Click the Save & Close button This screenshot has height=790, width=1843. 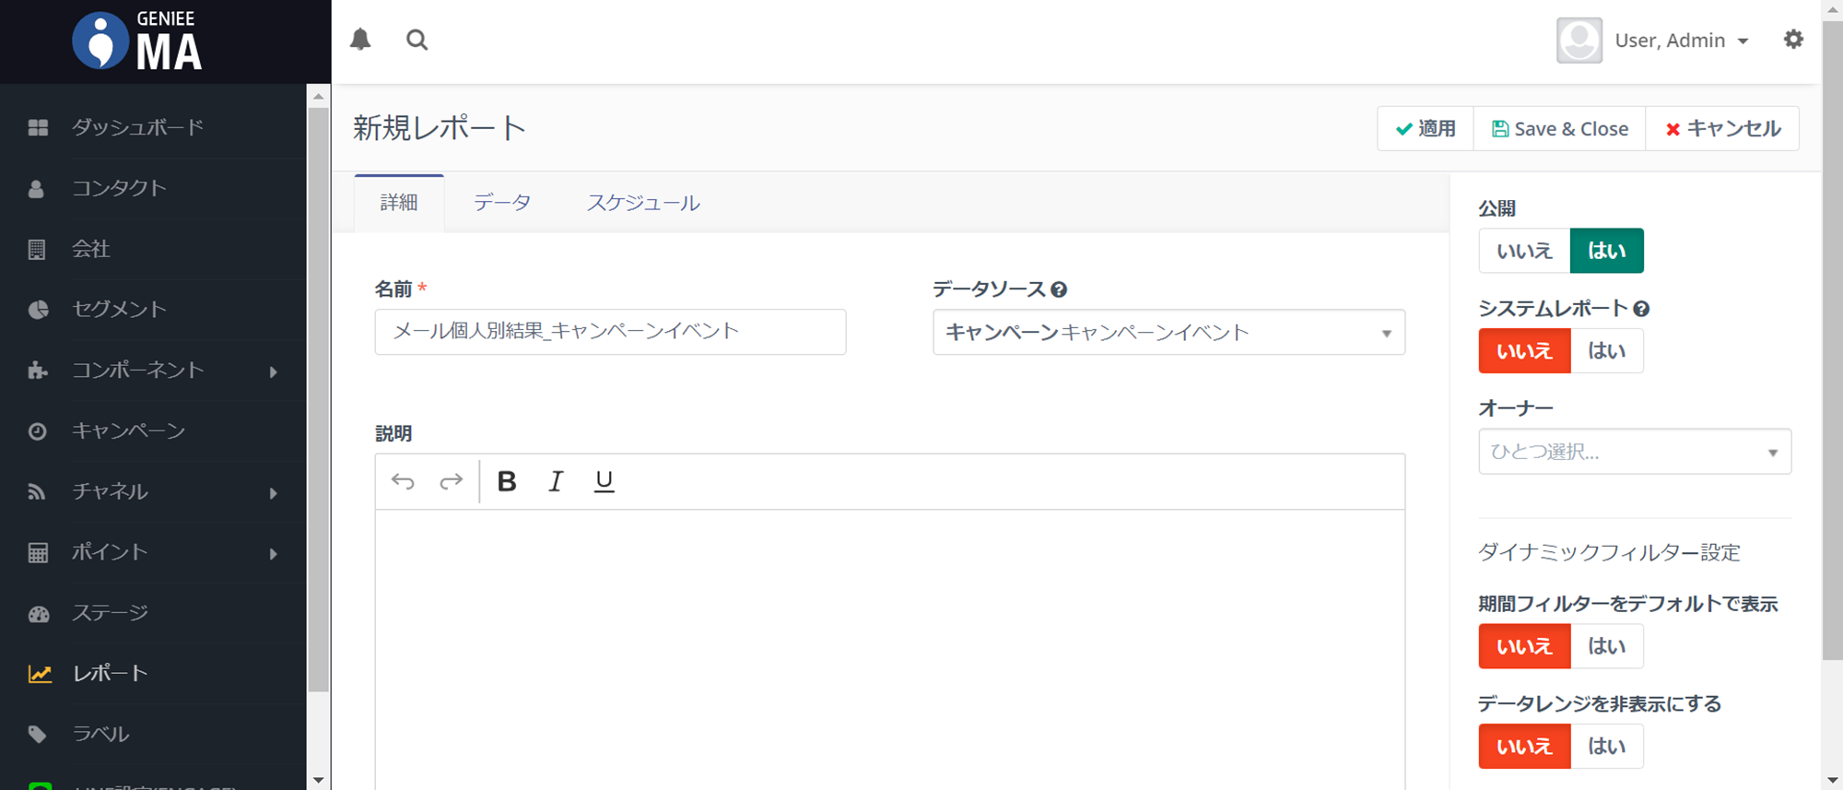1560,129
